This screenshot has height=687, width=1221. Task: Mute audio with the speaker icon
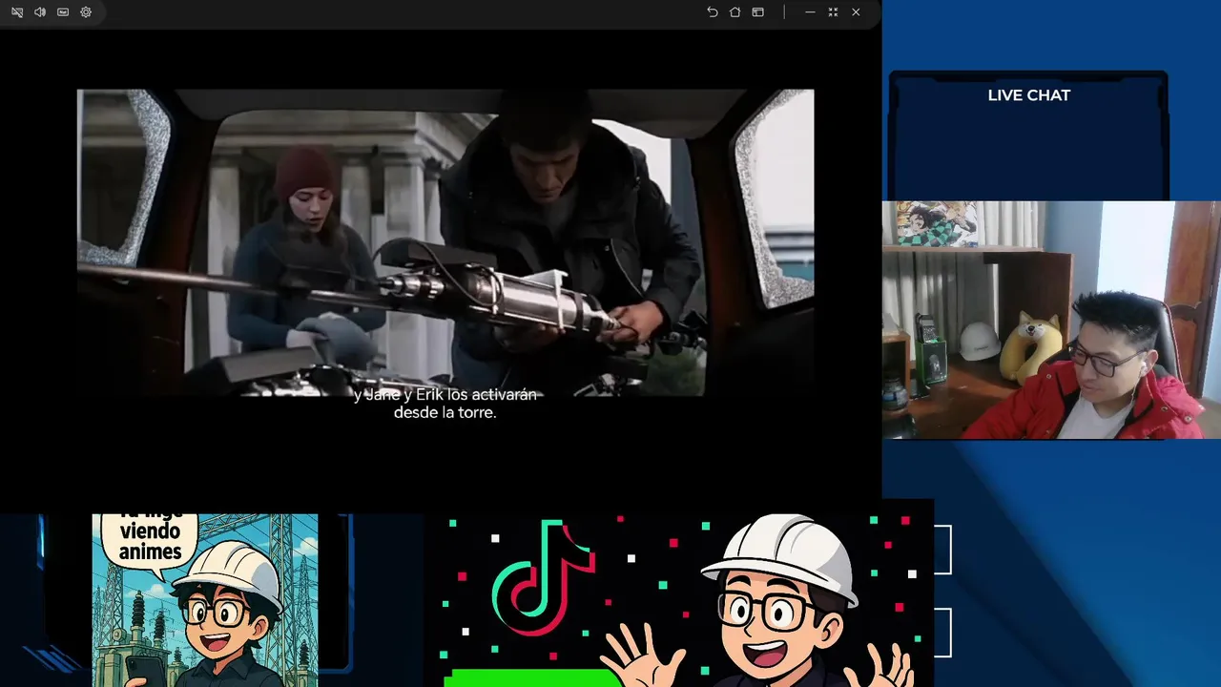click(40, 12)
